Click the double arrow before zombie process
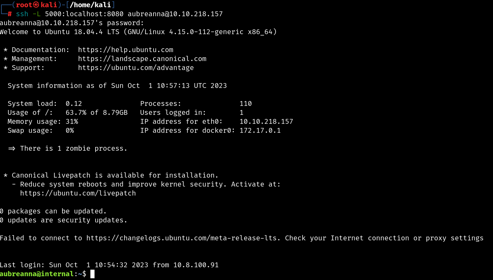This screenshot has height=280, width=493. (x=12, y=149)
